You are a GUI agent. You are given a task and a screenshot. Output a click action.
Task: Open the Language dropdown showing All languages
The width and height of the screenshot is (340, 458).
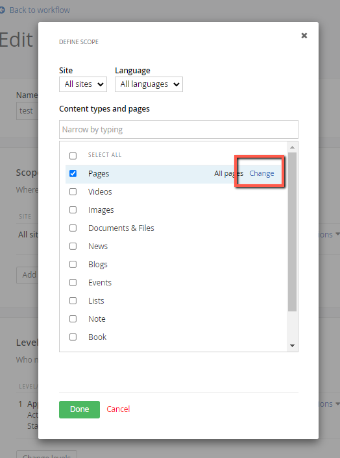(149, 84)
